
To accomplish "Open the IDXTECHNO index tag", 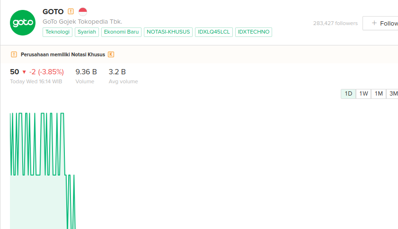I will 254,32.
